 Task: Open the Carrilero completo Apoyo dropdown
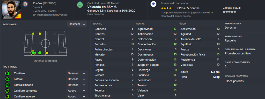pyautogui.click(x=77, y=91)
